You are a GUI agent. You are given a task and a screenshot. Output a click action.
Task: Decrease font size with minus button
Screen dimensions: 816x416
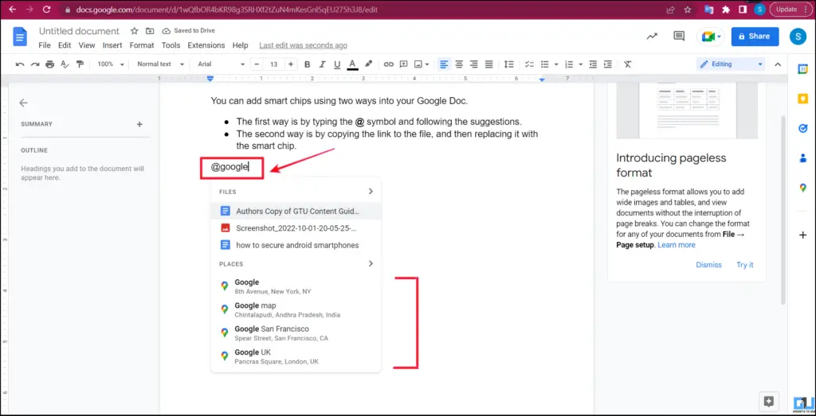click(257, 64)
